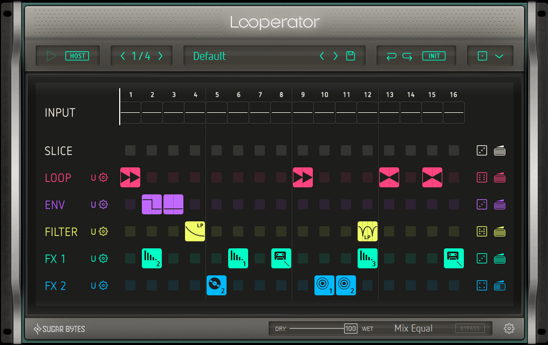Viewport: 548px width, 345px height.
Task: Save preset with floppy disk icon
Action: click(x=351, y=56)
